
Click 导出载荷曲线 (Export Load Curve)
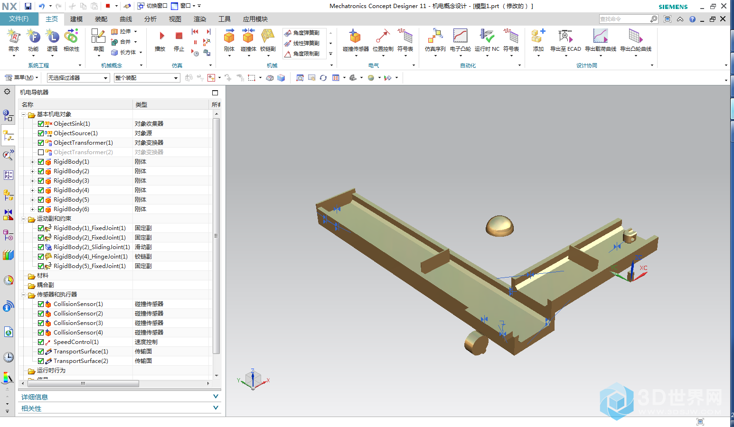coord(600,40)
